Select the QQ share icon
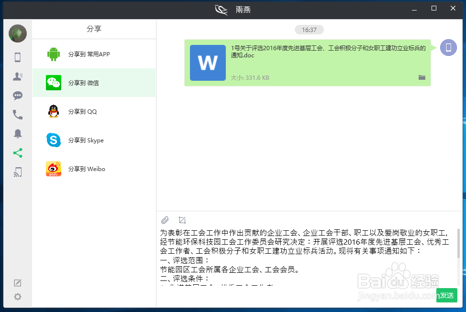The width and height of the screenshot is (466, 312). pyautogui.click(x=53, y=111)
